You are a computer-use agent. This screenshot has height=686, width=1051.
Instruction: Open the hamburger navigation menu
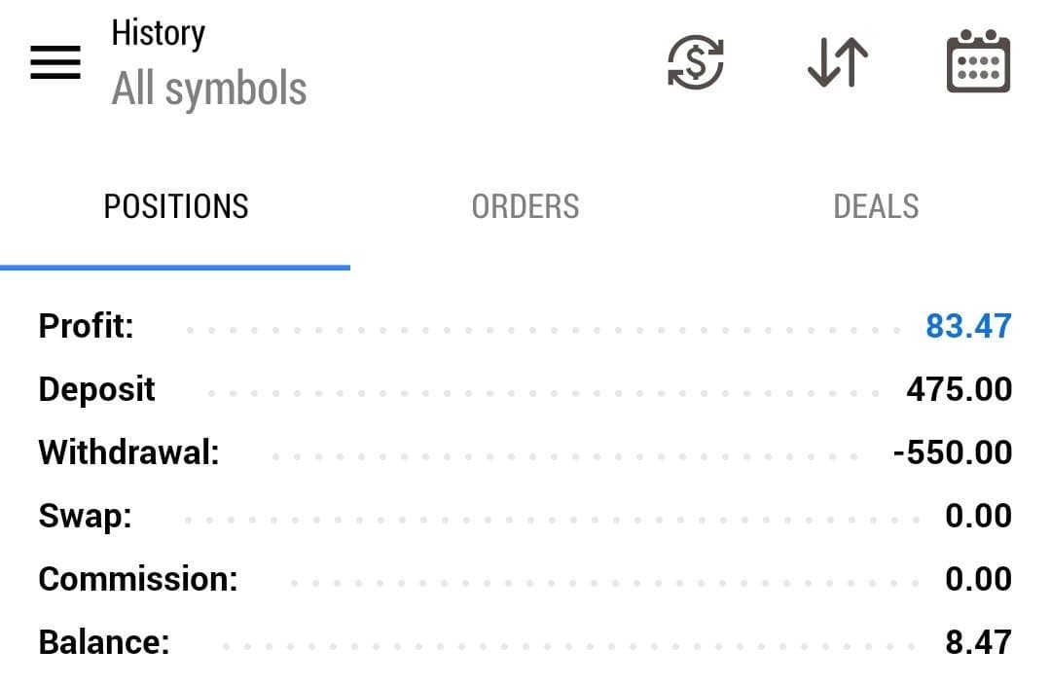point(55,63)
